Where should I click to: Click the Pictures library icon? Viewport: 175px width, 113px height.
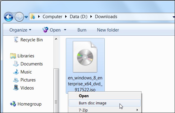click(16, 80)
